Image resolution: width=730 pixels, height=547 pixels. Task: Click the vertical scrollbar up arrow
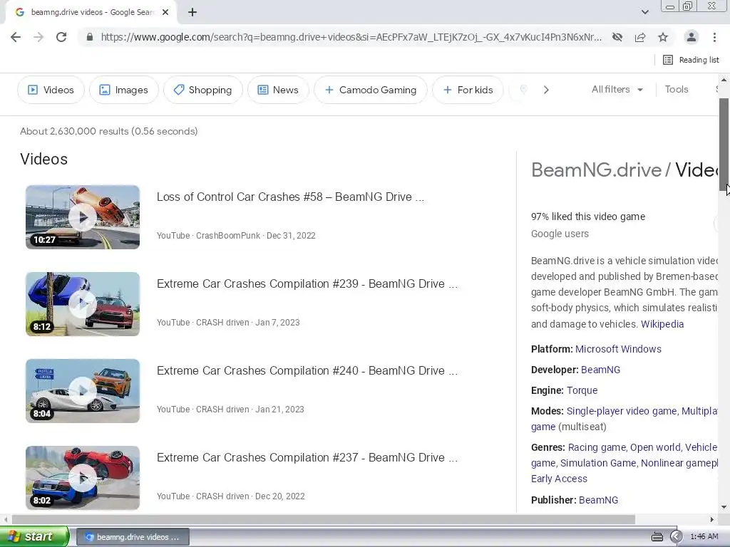pos(724,80)
